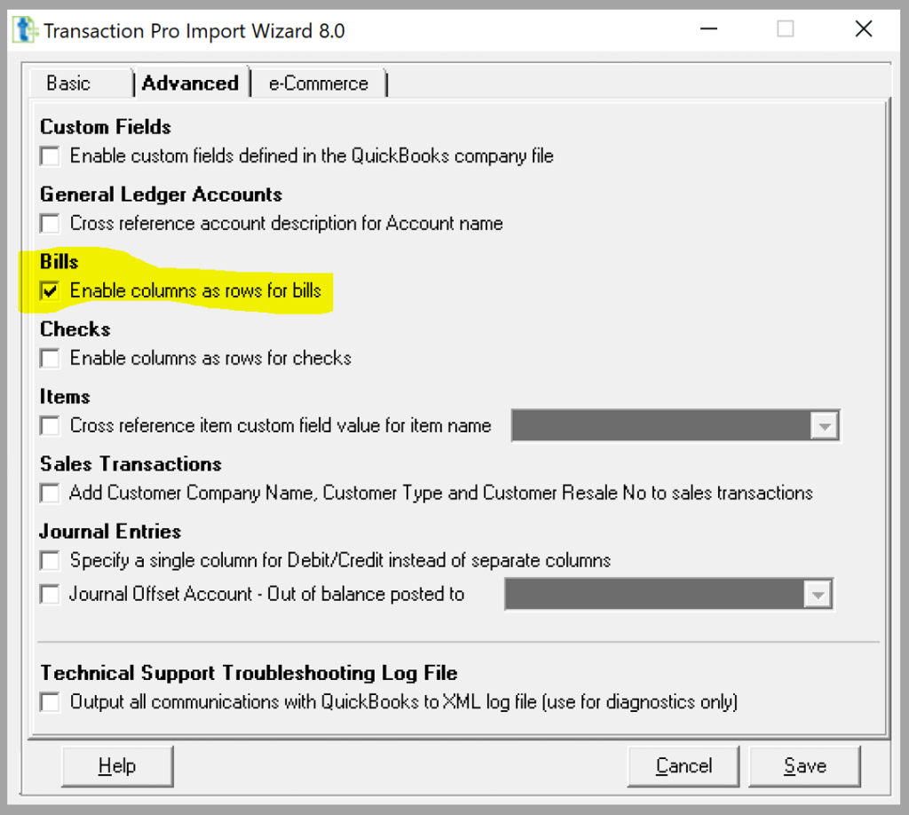This screenshot has width=909, height=815.
Task: Switch to the Basic tab
Action: (68, 83)
